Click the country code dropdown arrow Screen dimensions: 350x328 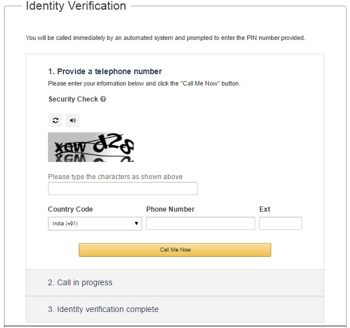(x=136, y=224)
